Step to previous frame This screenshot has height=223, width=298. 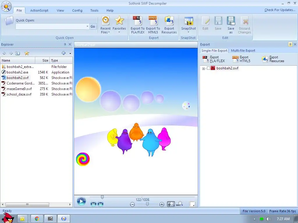(93, 204)
